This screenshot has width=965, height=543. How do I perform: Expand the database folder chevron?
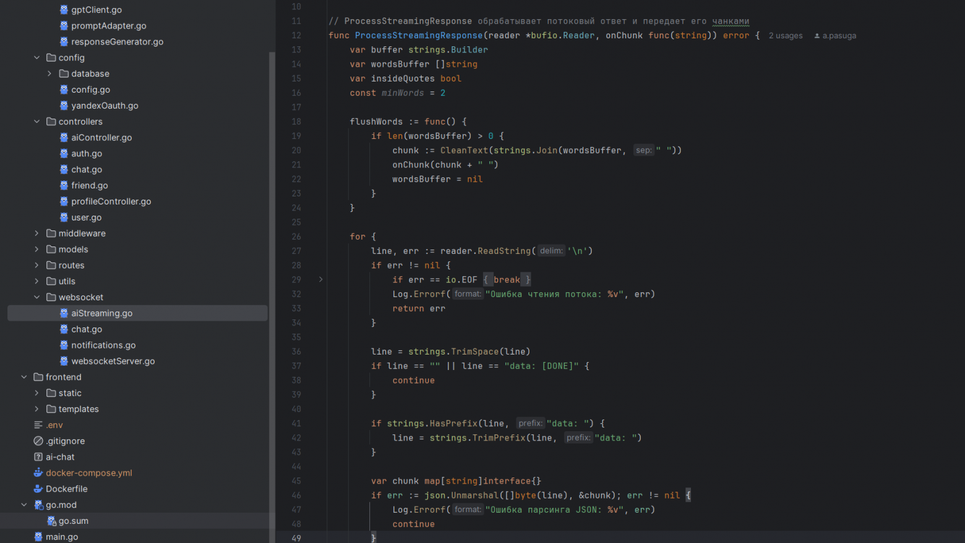49,74
